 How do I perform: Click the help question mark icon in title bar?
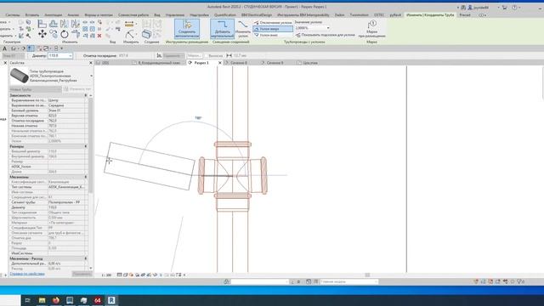click(514, 8)
